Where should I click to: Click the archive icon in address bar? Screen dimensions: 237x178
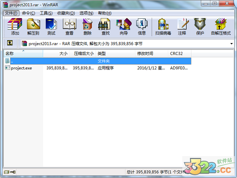[x=24, y=43]
